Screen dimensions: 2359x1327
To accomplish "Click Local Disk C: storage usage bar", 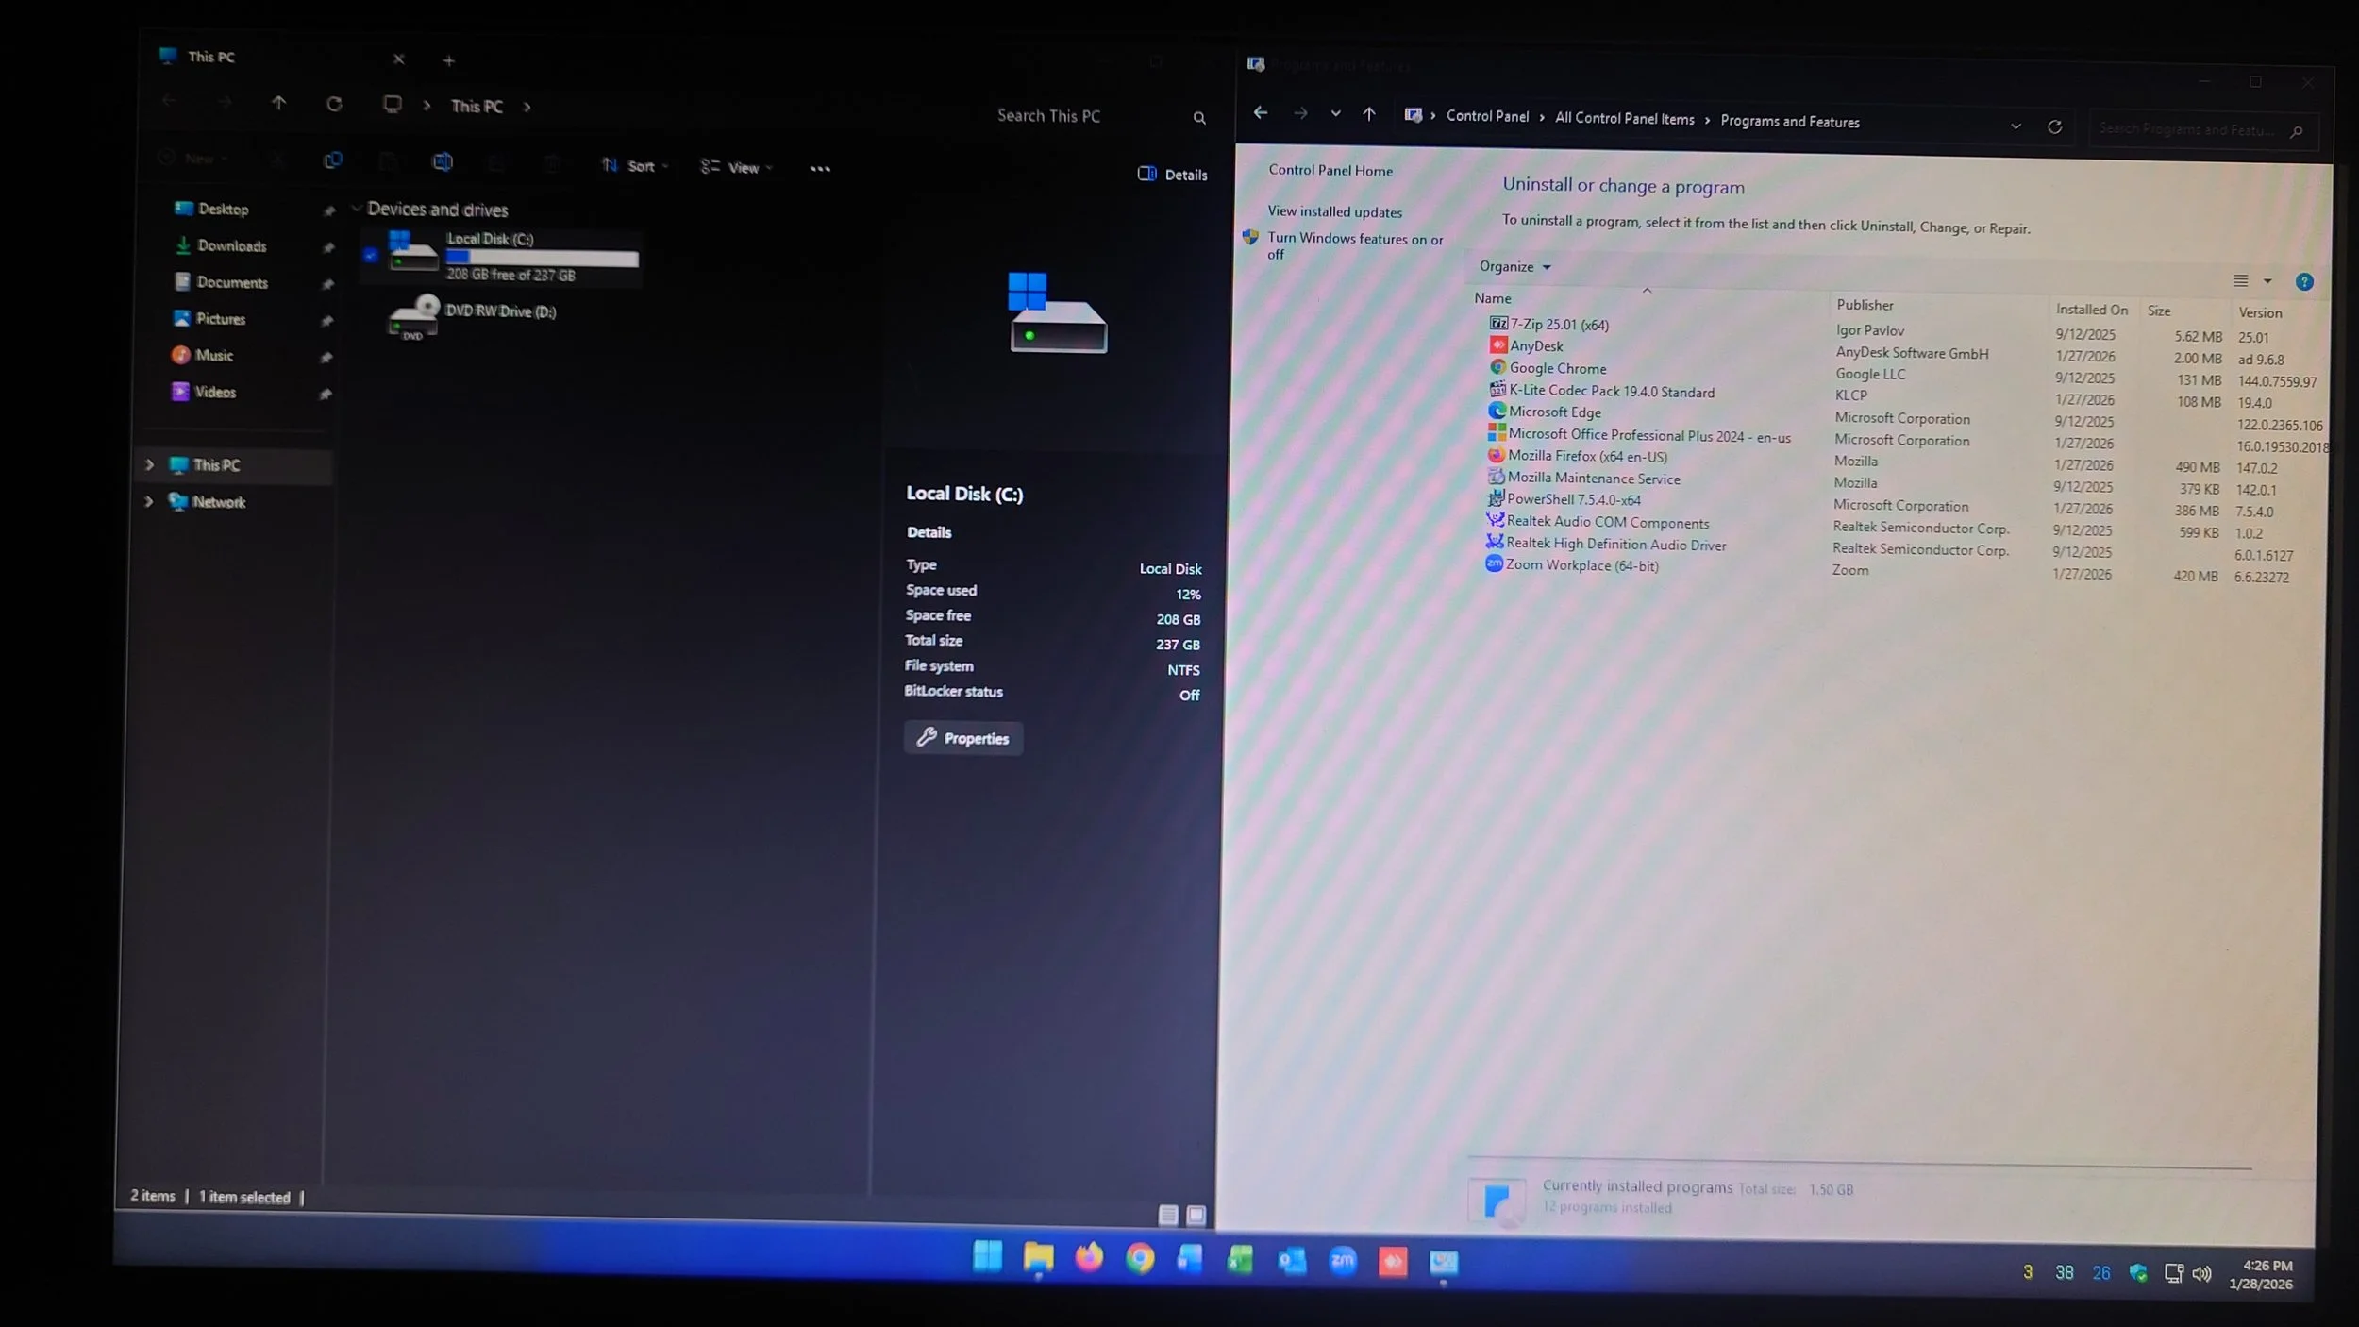I will click(x=542, y=258).
